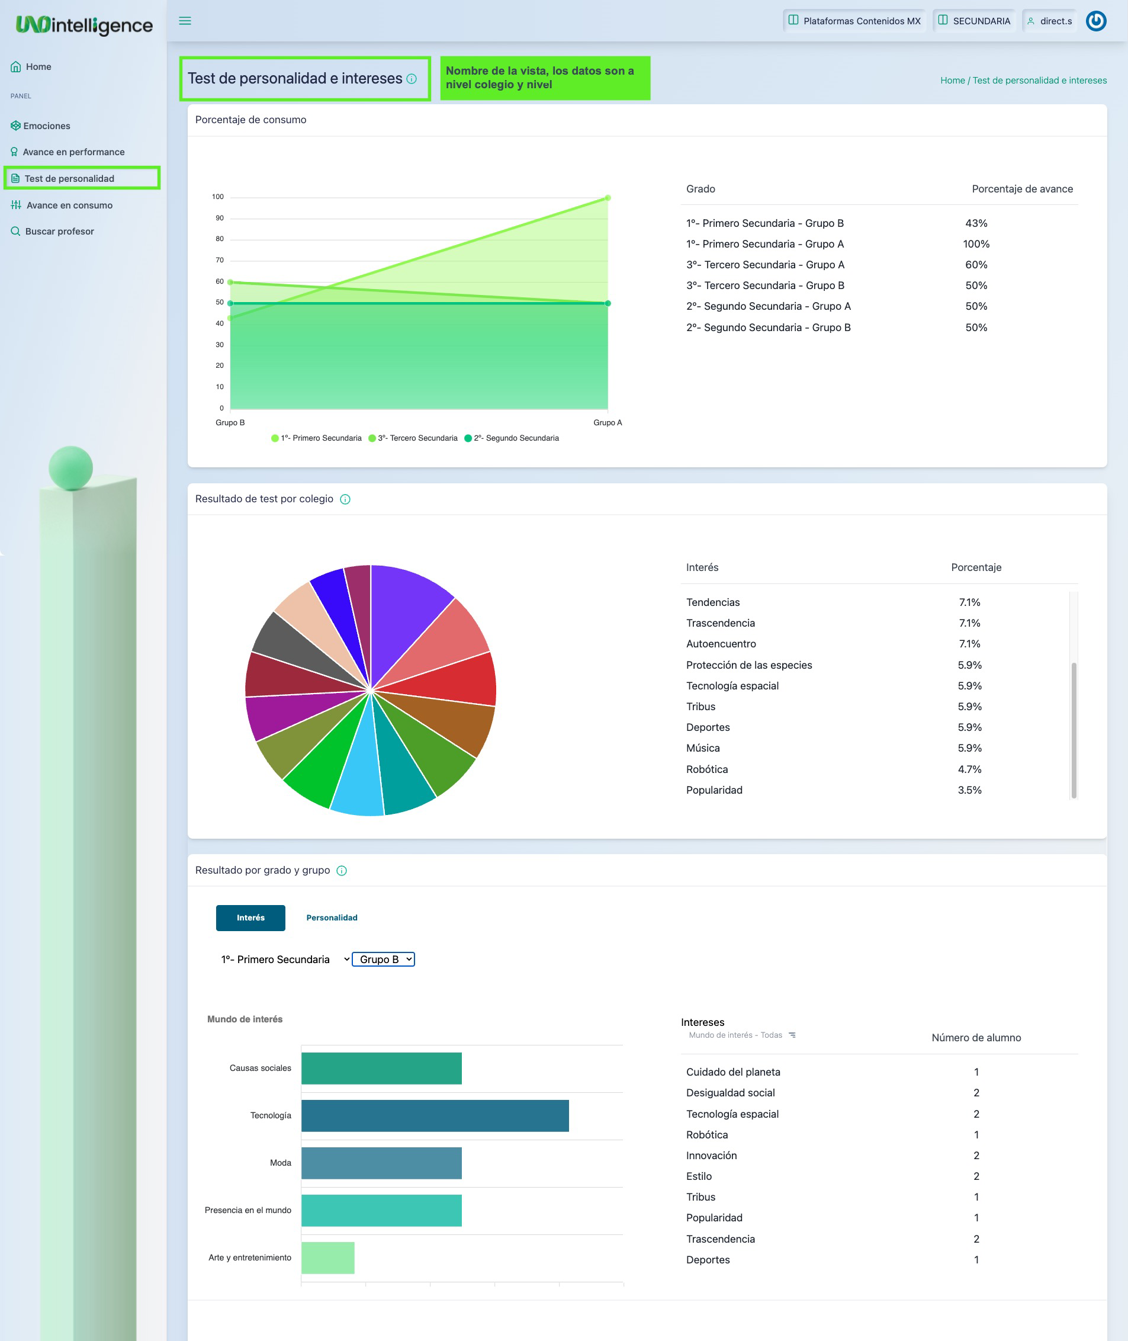Viewport: 1128px width, 1341px height.
Task: Open the Grupo B group dropdown
Action: tap(384, 959)
